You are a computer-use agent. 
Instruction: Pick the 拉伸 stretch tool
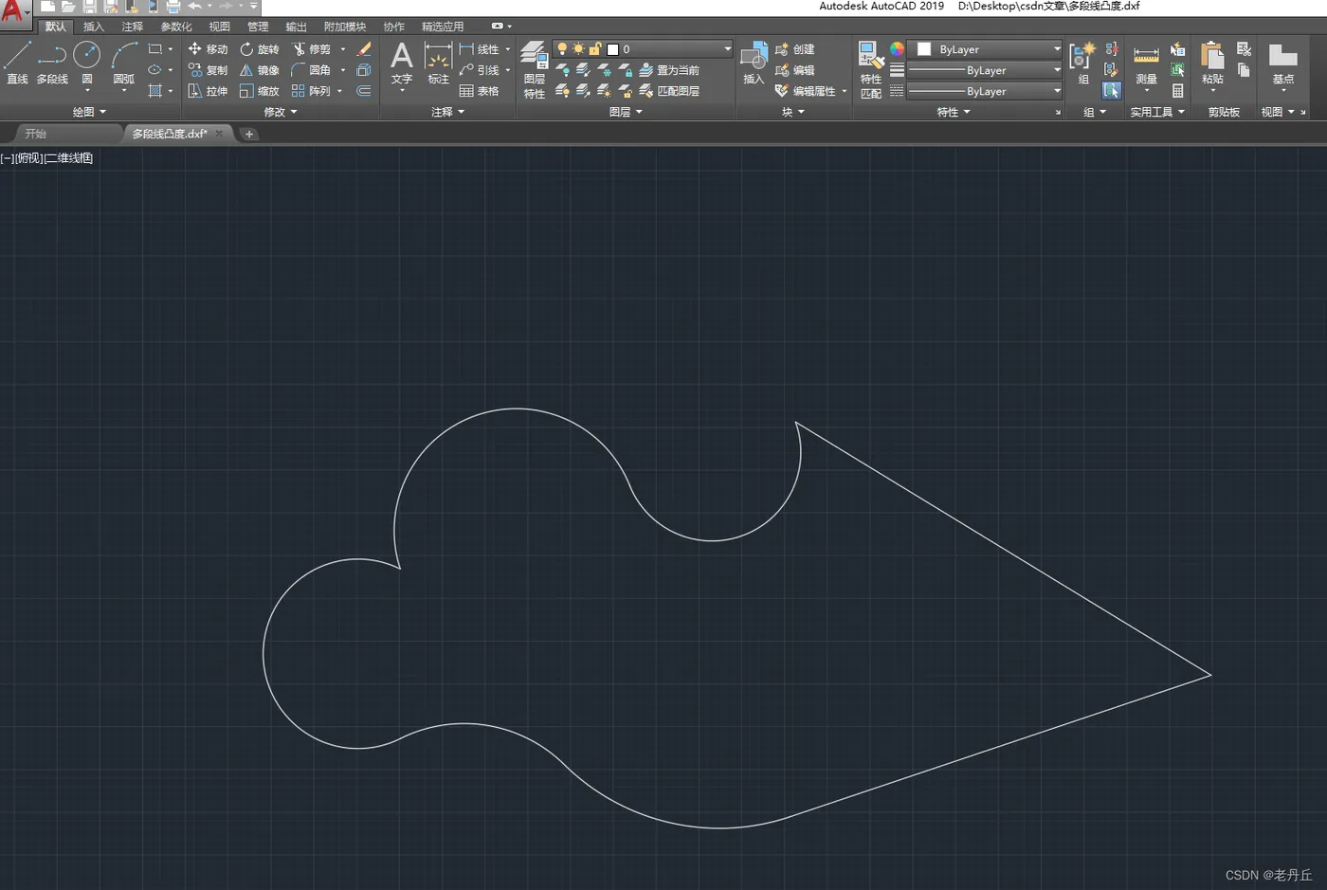(208, 91)
